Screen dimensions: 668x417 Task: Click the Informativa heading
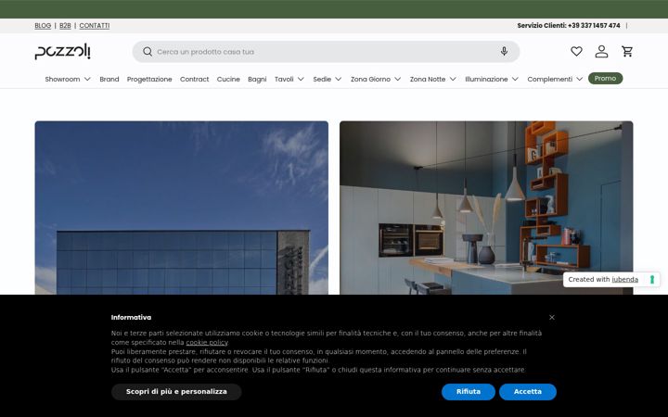point(131,318)
